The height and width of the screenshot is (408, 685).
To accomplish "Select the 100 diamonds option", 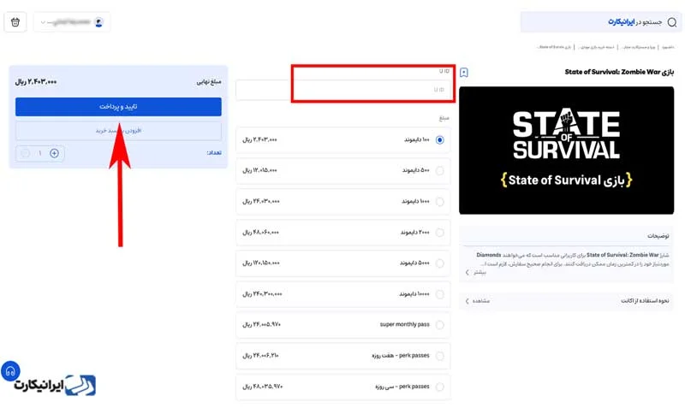I will [x=343, y=140].
